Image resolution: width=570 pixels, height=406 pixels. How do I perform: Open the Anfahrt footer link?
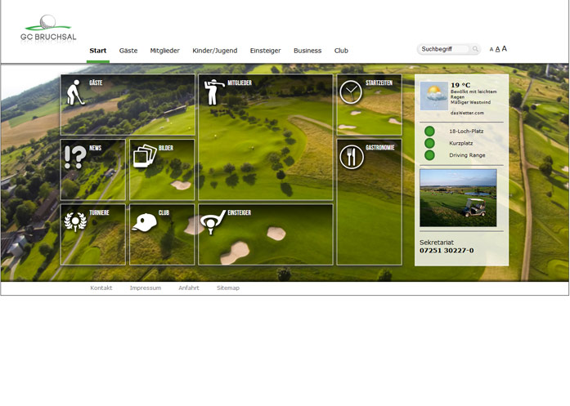pos(189,288)
